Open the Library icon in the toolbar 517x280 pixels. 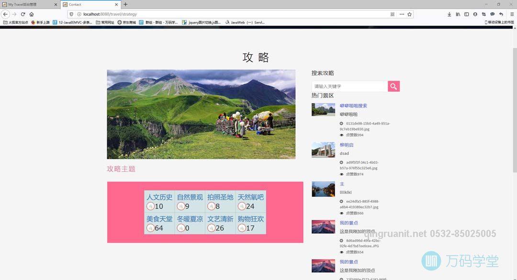coord(458,14)
